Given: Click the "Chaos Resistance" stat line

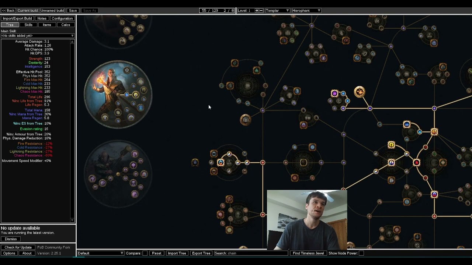Looking at the screenshot, I should [x=33, y=155].
